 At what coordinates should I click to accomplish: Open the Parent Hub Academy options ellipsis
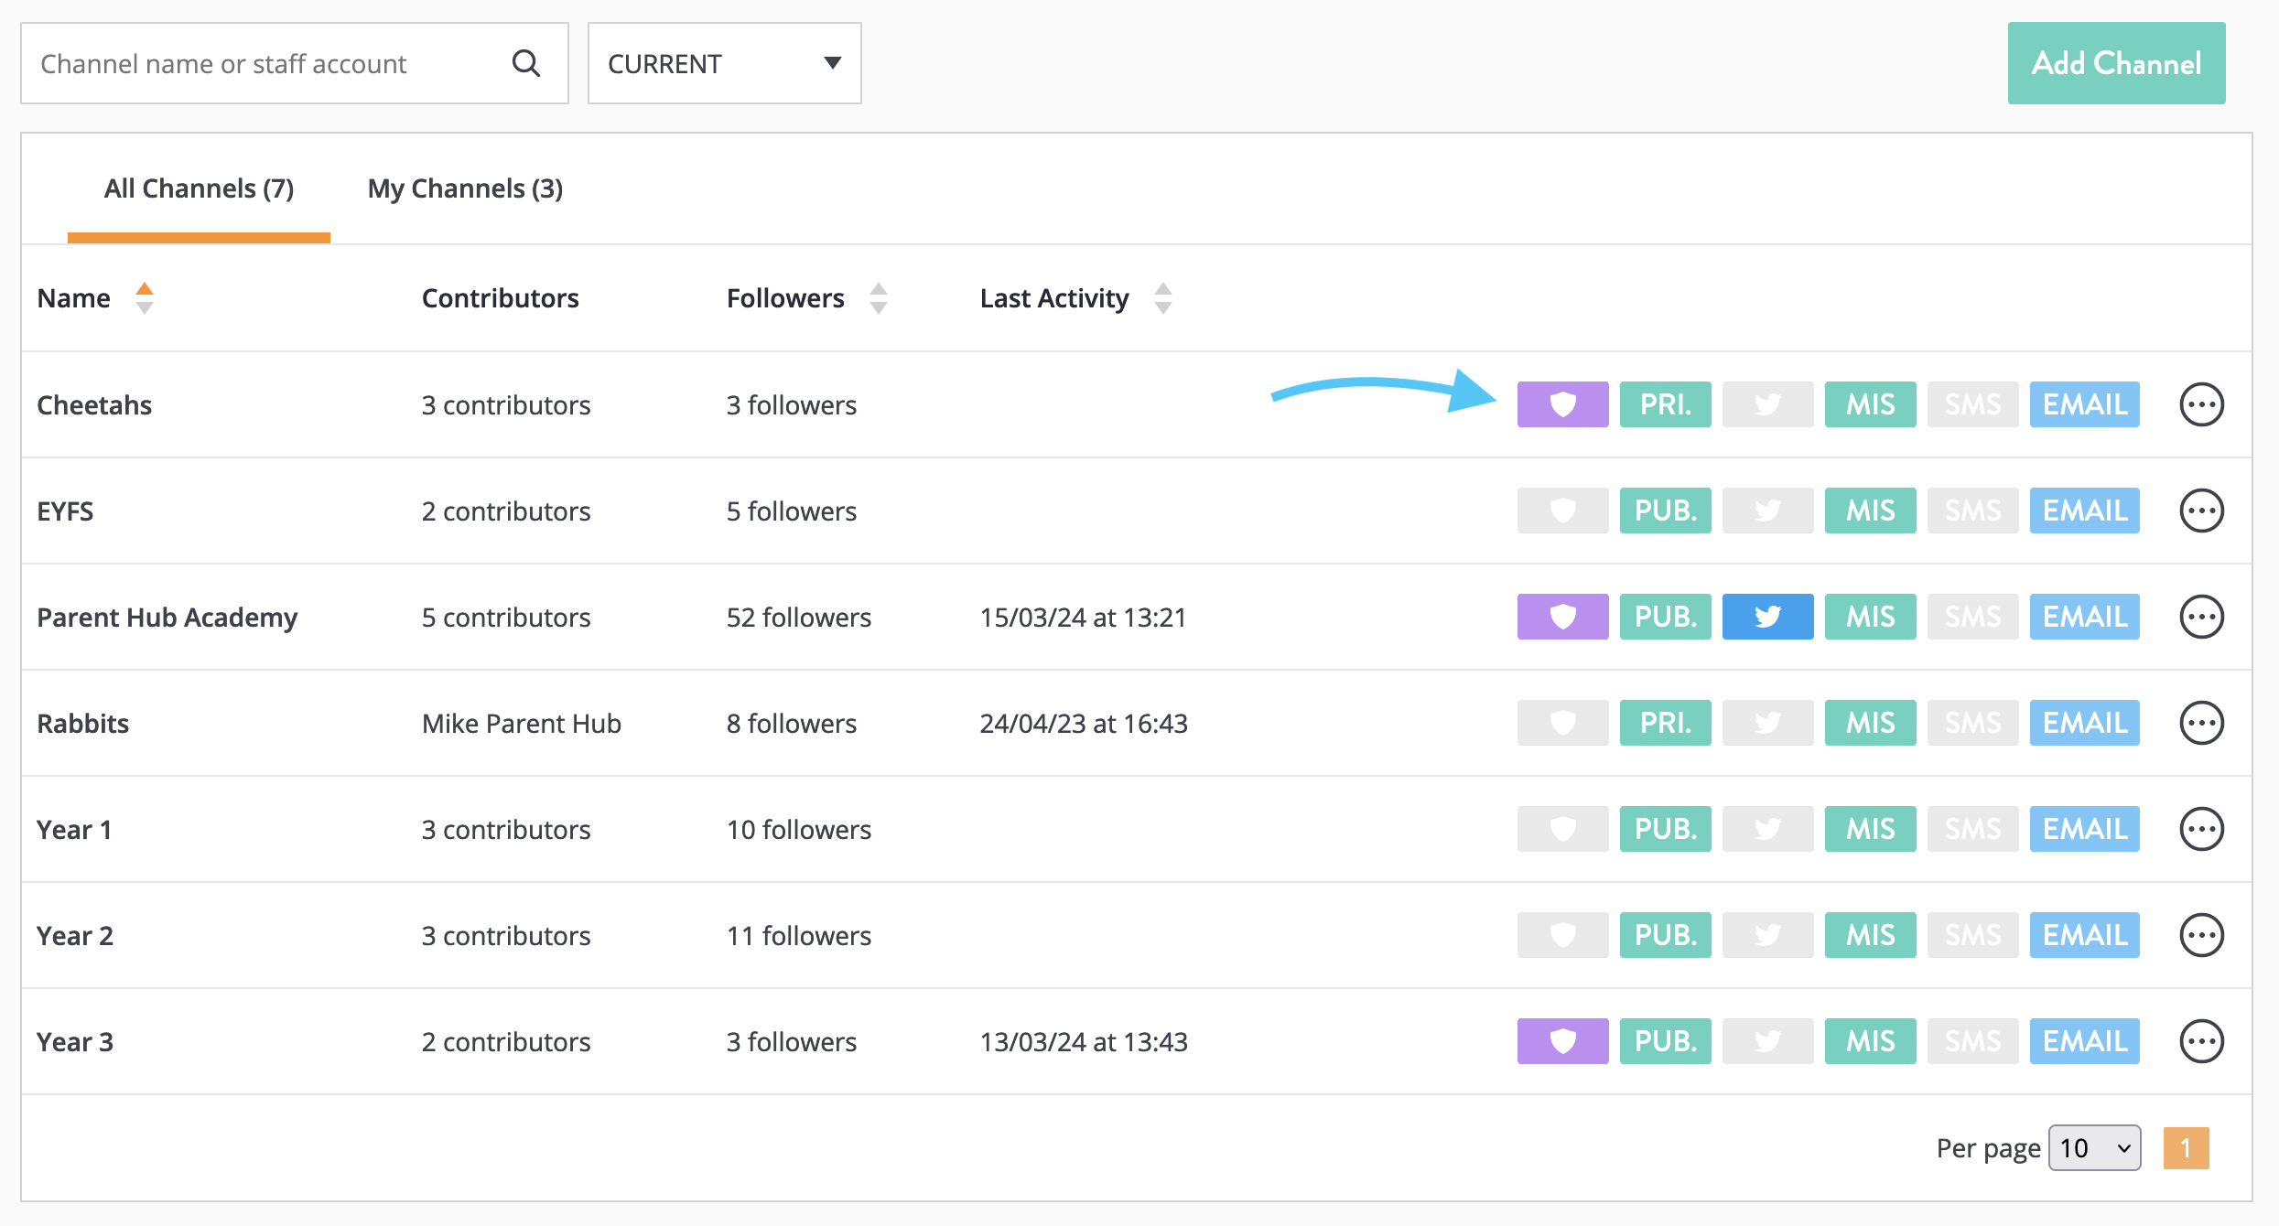coord(2201,617)
